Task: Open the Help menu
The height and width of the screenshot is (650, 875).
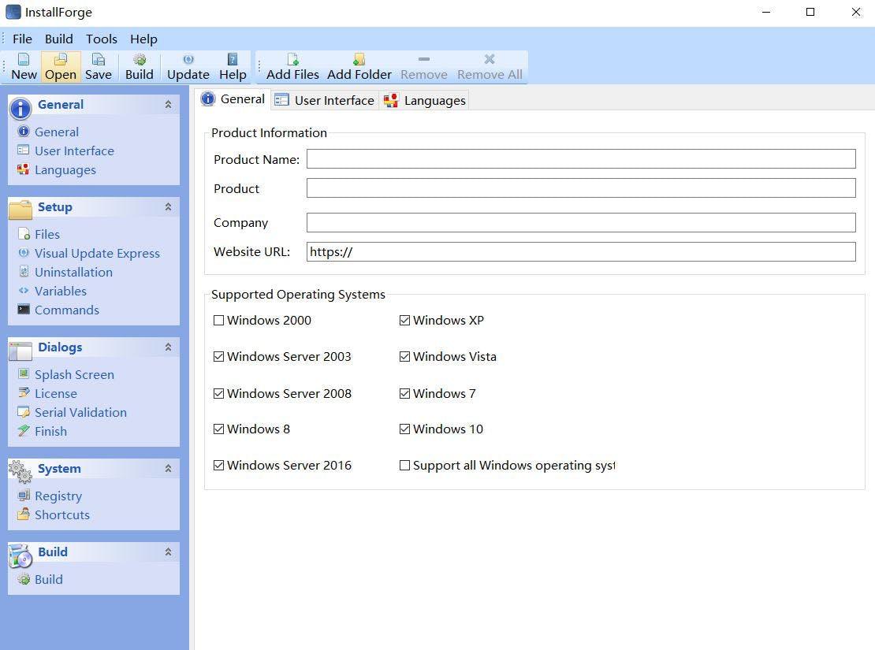Action: coord(143,39)
